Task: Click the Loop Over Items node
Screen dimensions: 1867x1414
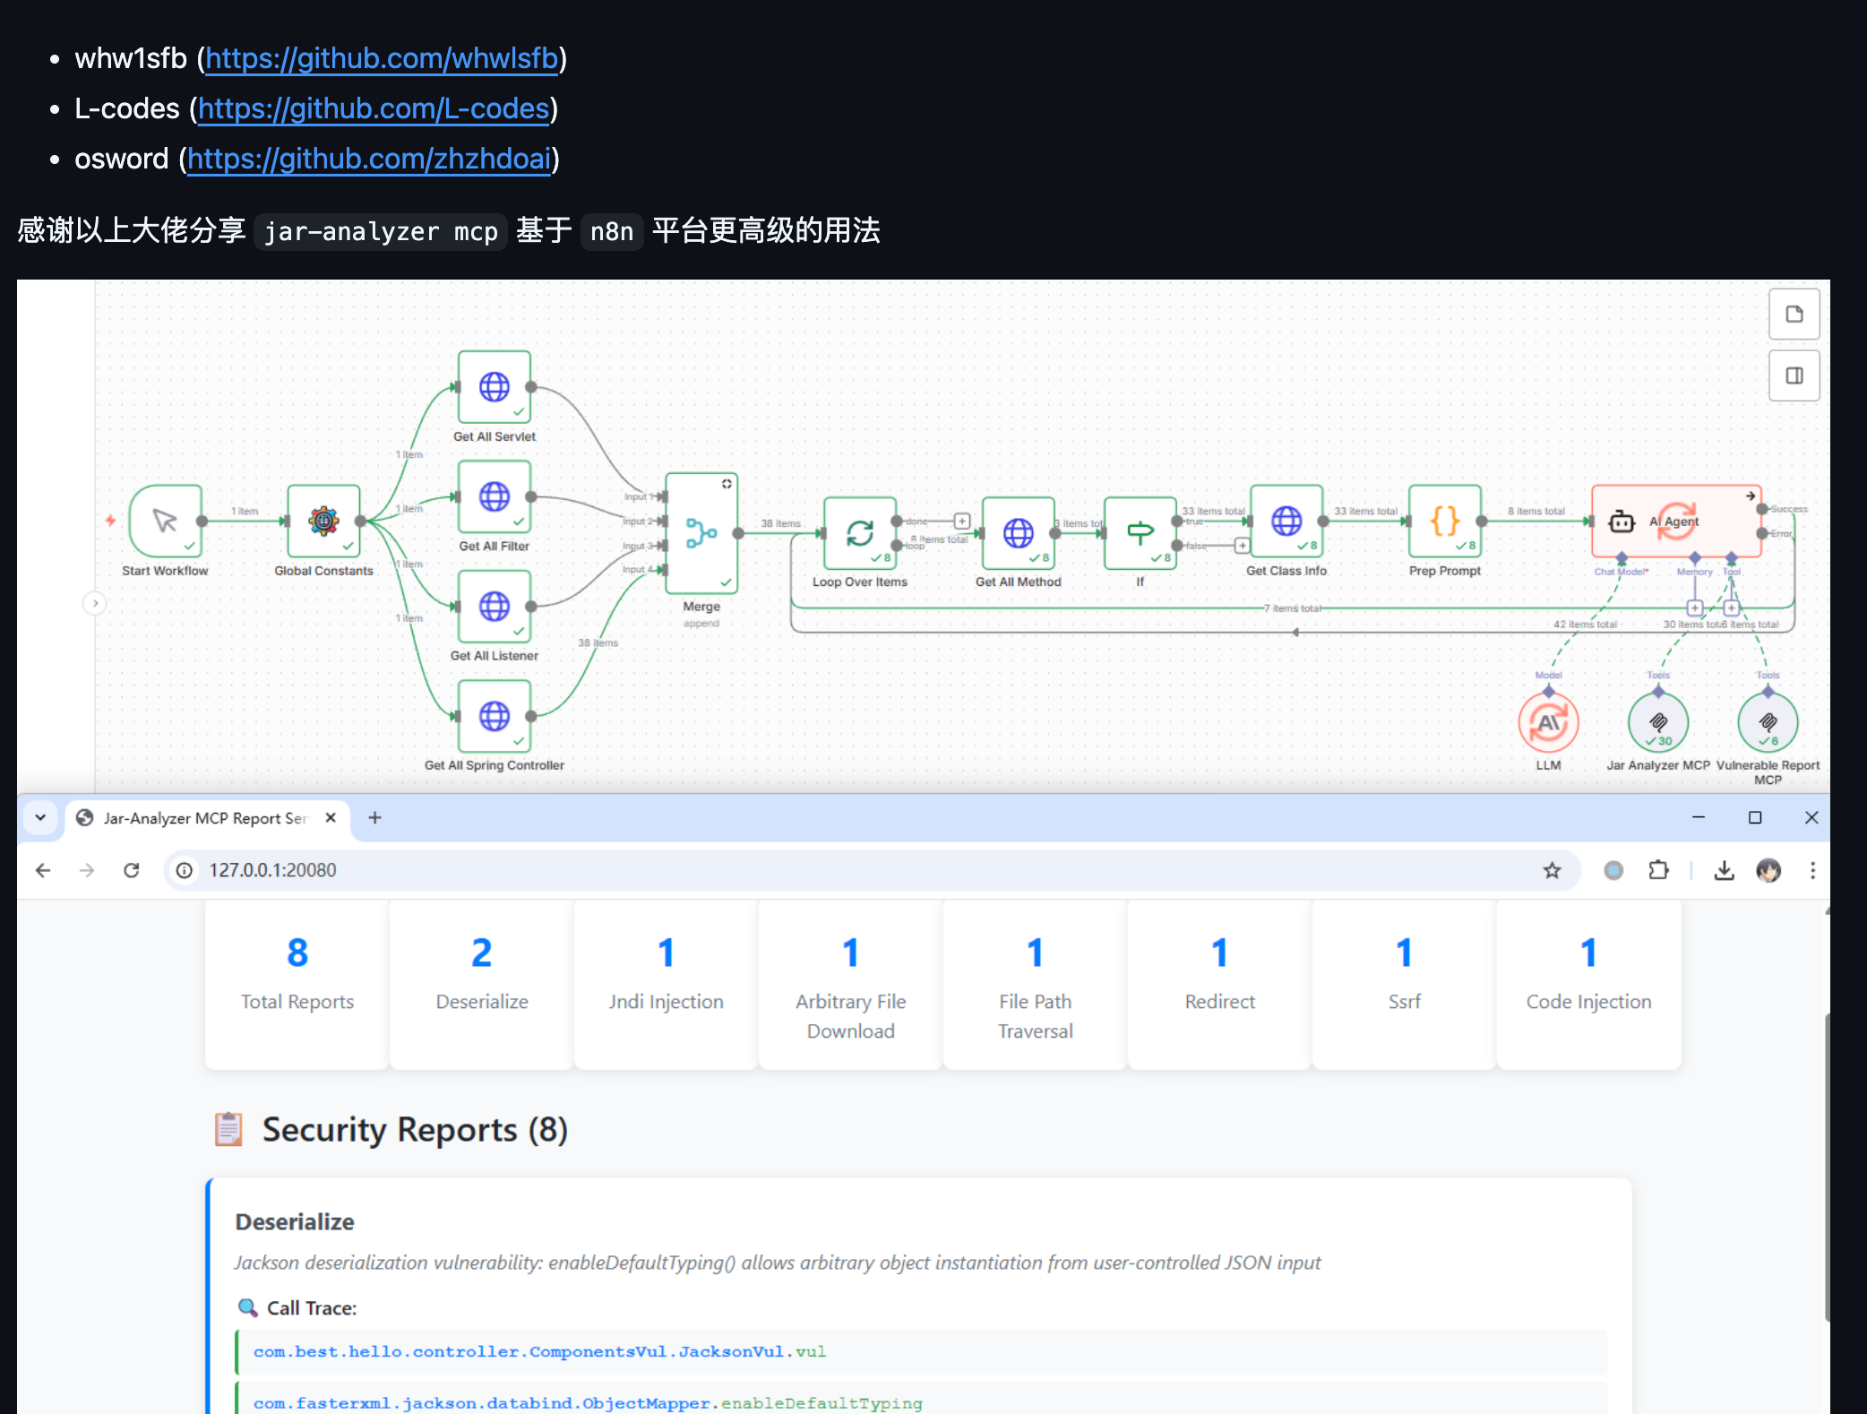Action: click(860, 533)
